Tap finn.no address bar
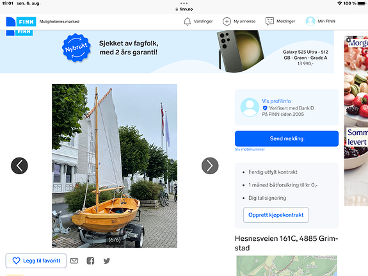368x276 pixels. pyautogui.click(x=184, y=9)
